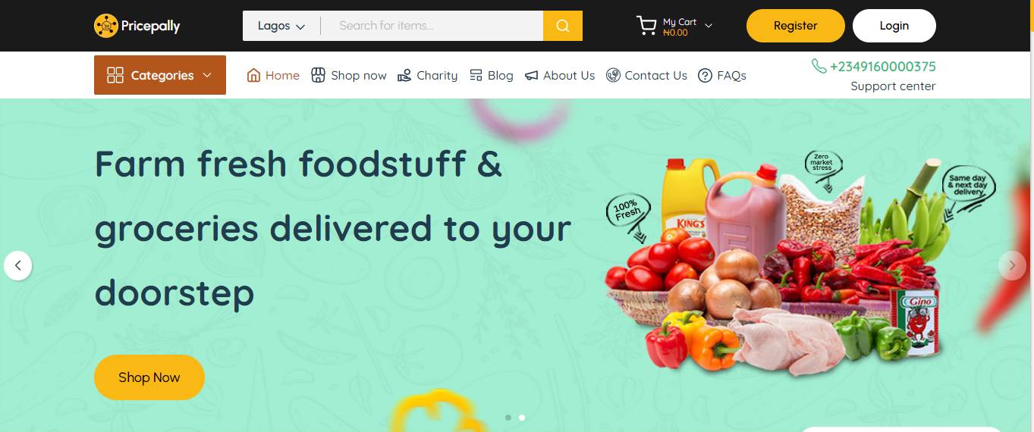This screenshot has height=432, width=1034.
Task: Click the Home house icon
Action: 254,75
